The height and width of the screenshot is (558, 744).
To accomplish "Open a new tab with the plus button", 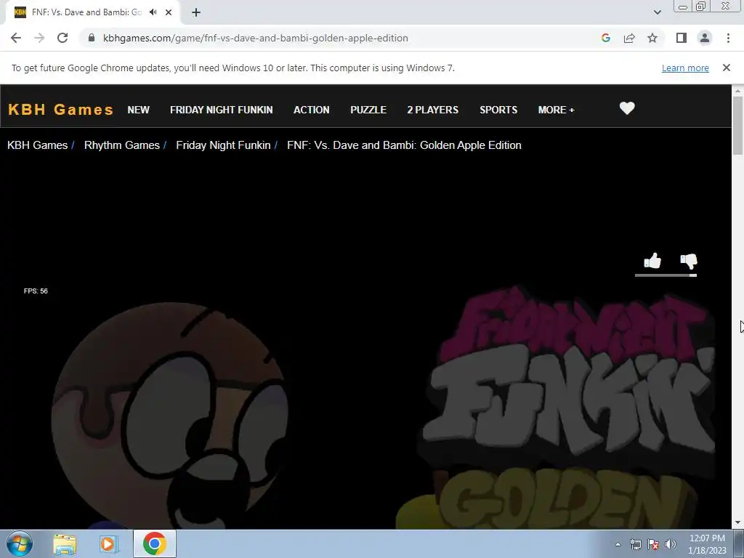I will (196, 12).
